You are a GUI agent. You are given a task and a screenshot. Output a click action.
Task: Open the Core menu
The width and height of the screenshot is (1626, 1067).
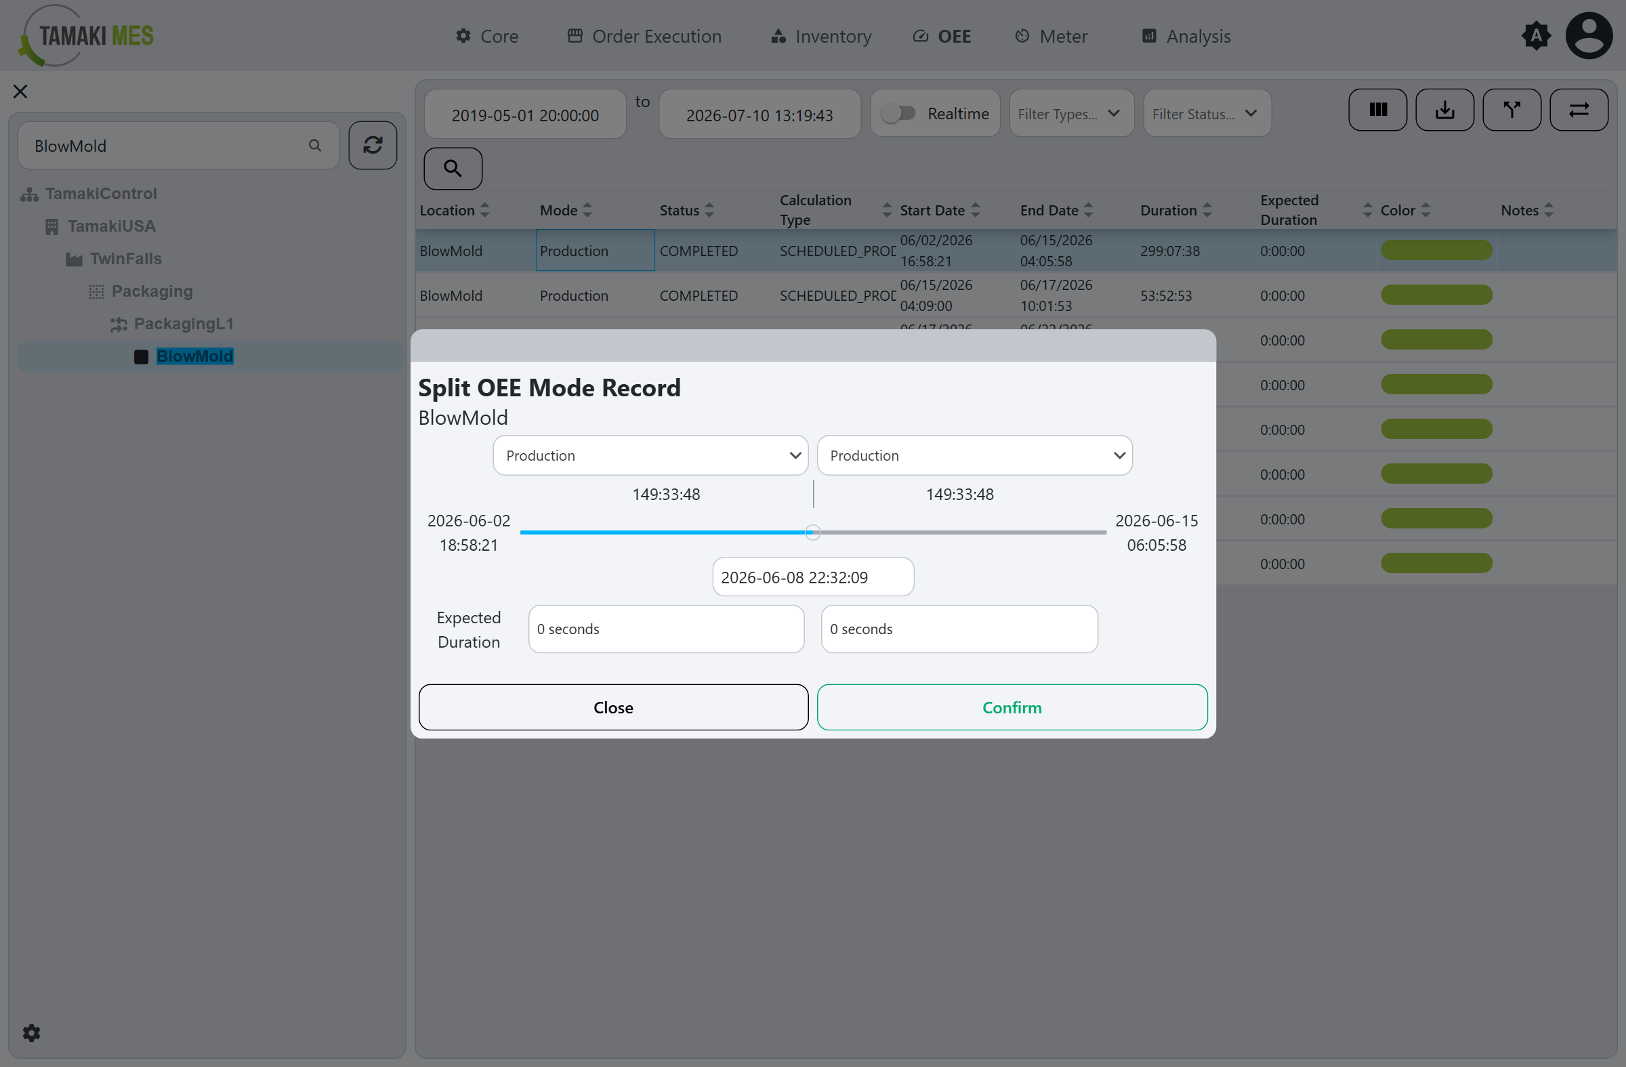(x=486, y=36)
